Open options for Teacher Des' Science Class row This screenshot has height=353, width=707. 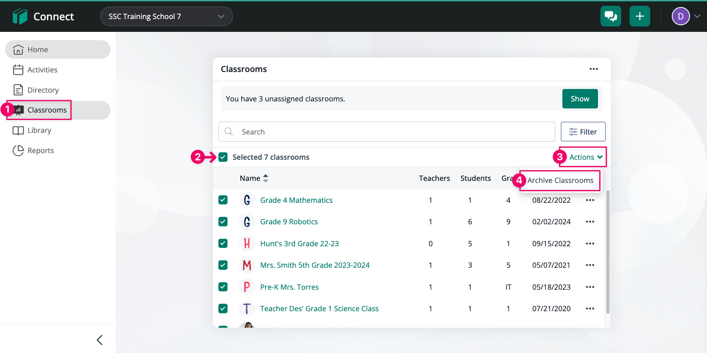(590, 309)
